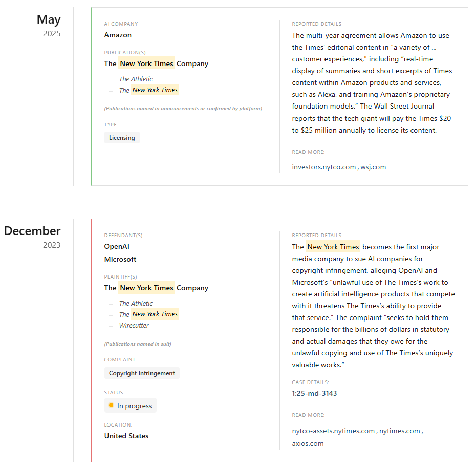Click the December 2023 timeline heading
The width and height of the screenshot is (476, 468).
(32, 231)
